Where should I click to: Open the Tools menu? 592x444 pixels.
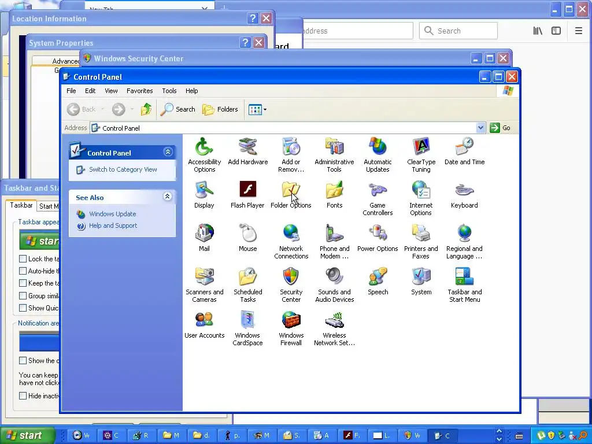coord(169,91)
